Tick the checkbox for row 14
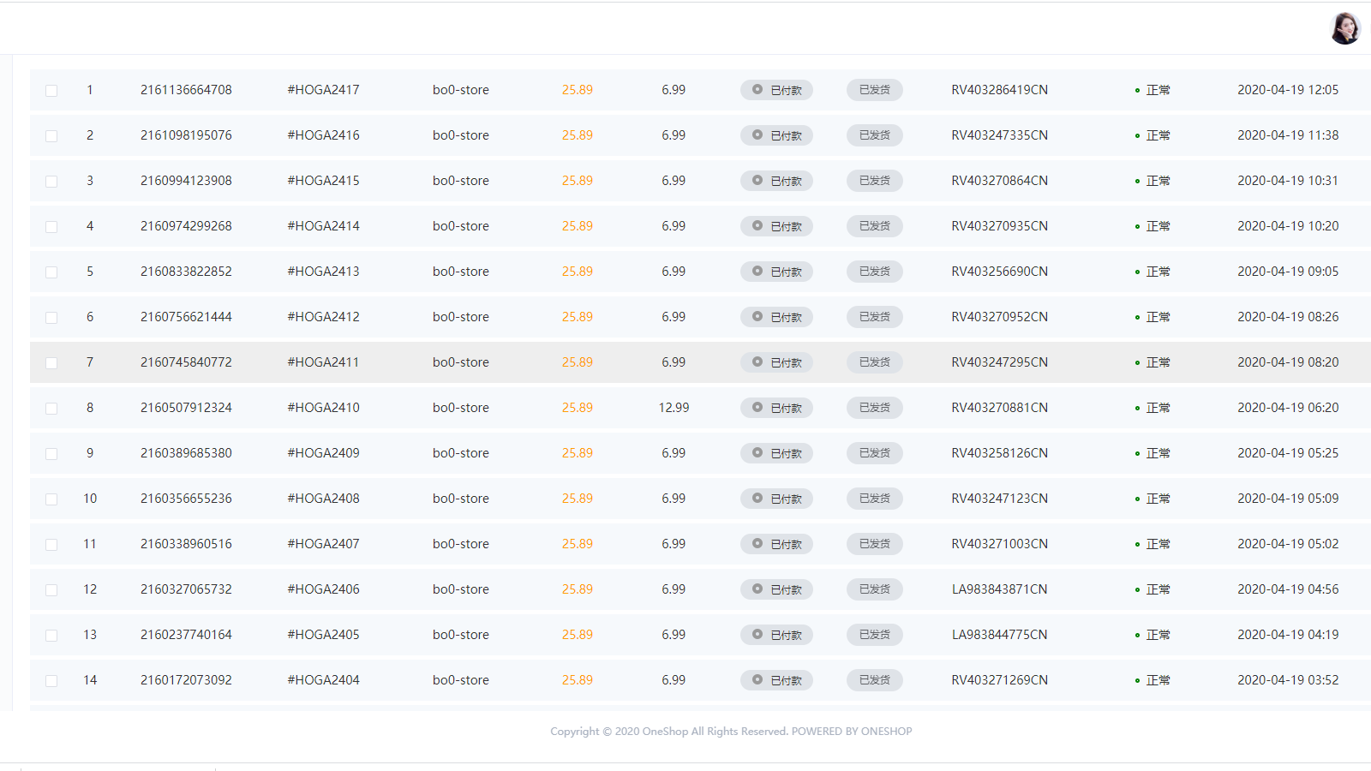The height and width of the screenshot is (771, 1371). coord(51,681)
